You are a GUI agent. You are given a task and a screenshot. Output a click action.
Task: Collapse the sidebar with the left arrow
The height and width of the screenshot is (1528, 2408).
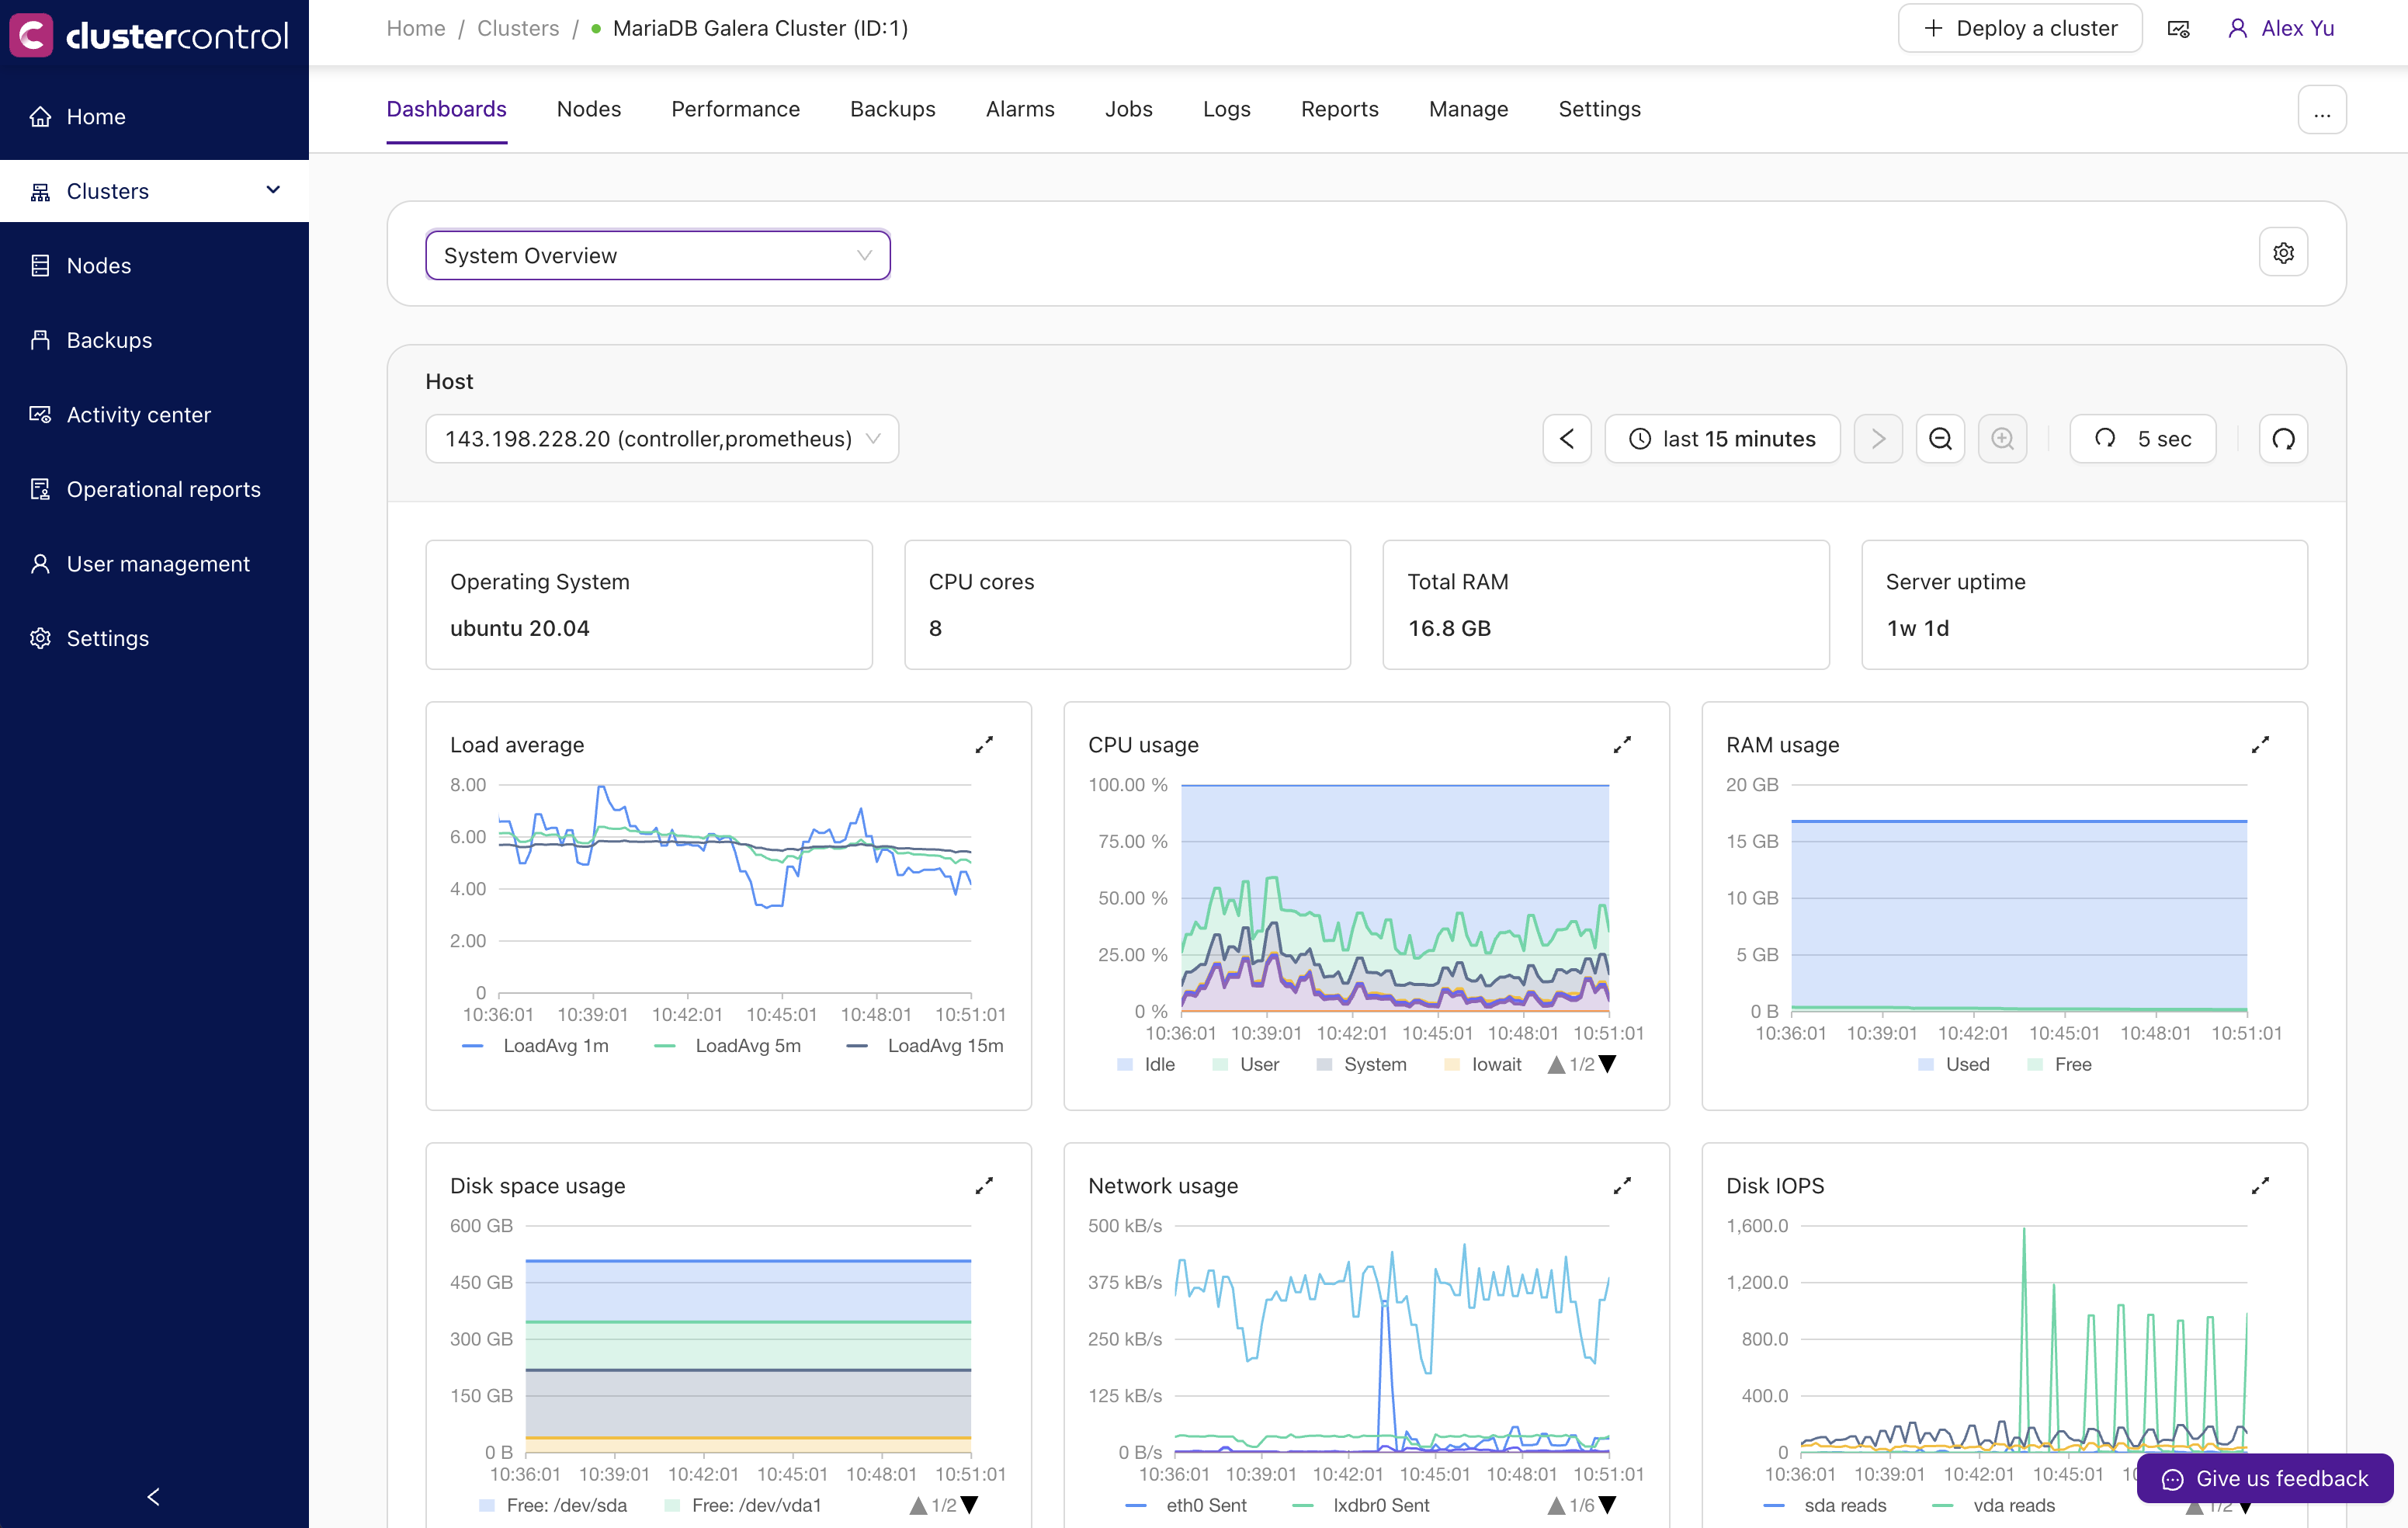click(153, 1496)
